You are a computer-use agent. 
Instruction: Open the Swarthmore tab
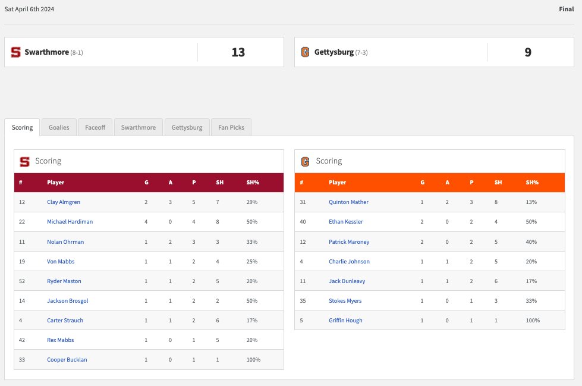coord(139,127)
